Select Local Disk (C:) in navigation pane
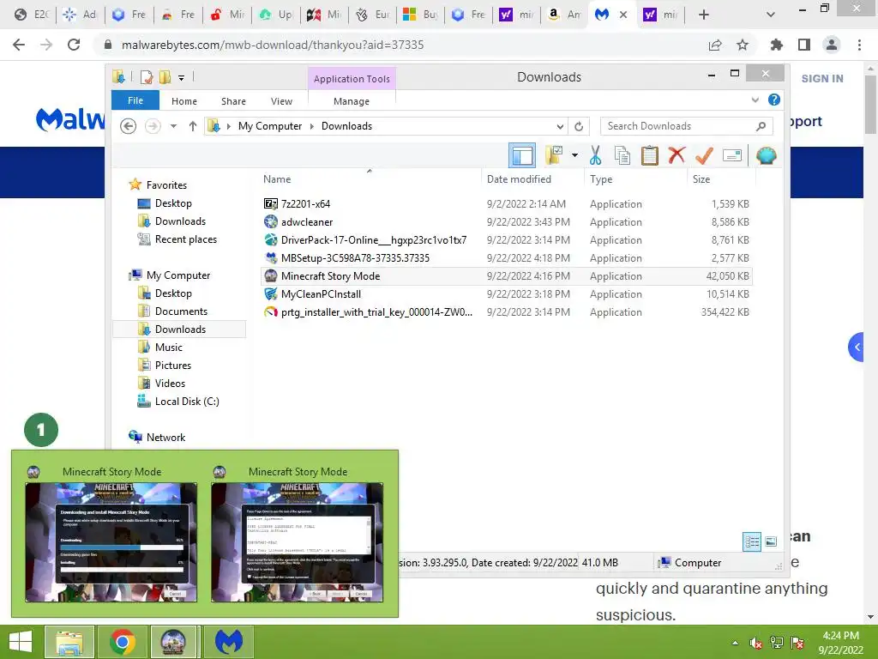This screenshot has width=878, height=659. tap(186, 402)
